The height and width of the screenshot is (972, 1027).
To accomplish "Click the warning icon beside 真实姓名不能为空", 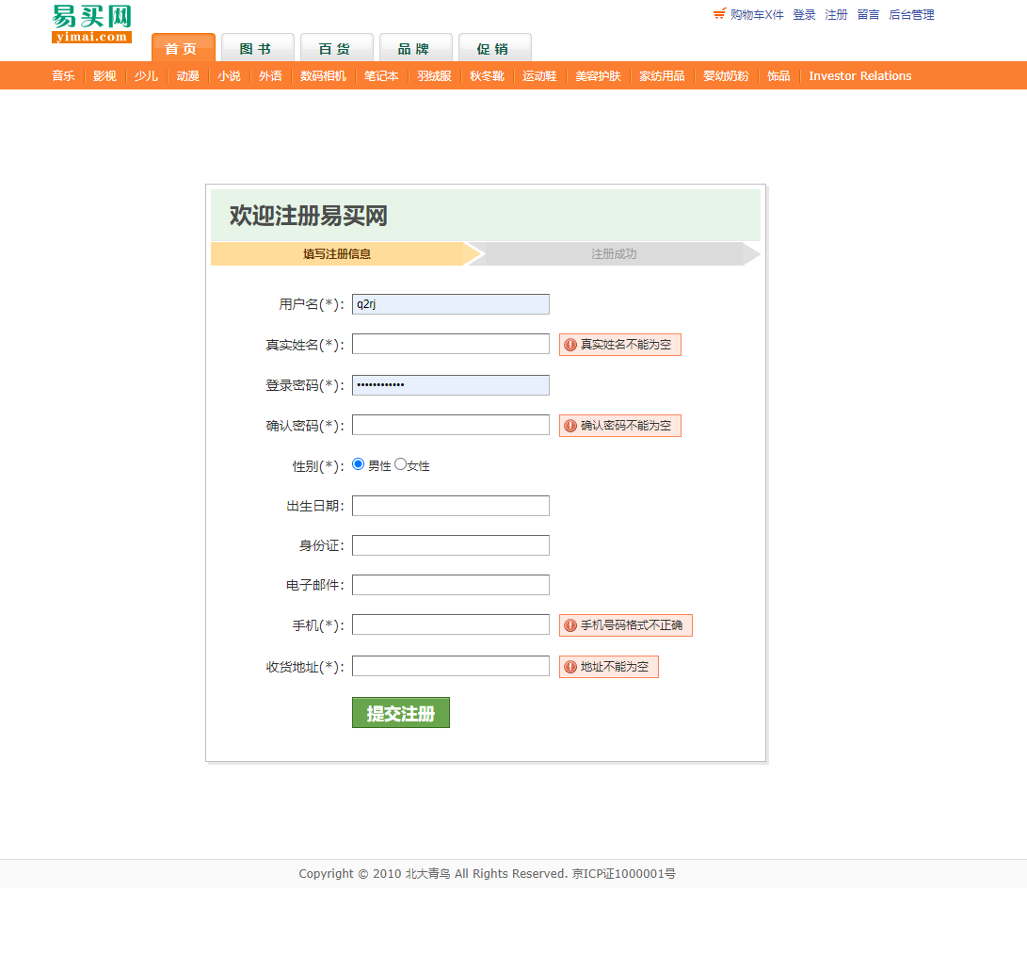I will coord(570,344).
